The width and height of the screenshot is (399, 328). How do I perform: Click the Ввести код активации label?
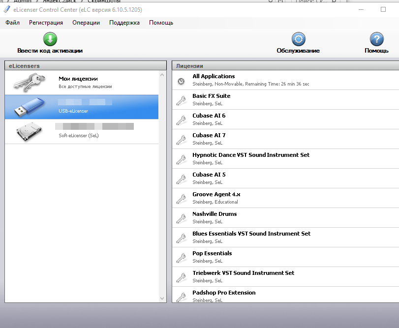click(x=50, y=51)
